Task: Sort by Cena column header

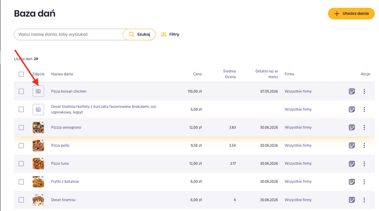Action: coord(197,74)
